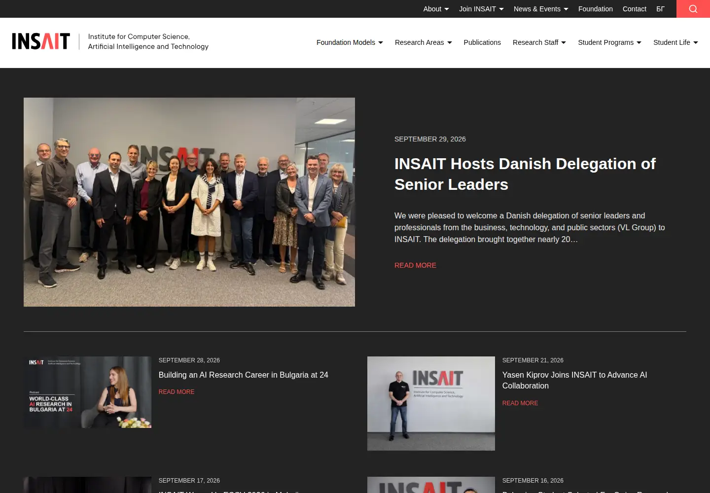Select the September 16, 2026 date text
Viewport: 710px width, 493px height.
533,481
